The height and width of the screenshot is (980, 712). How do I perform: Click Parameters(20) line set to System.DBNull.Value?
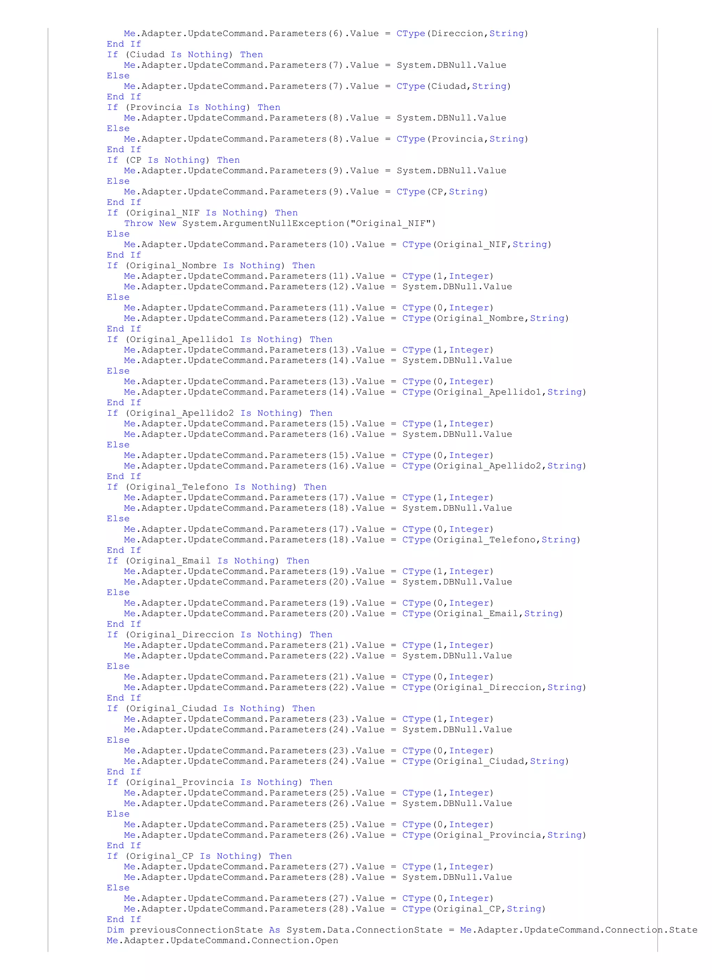point(318,582)
